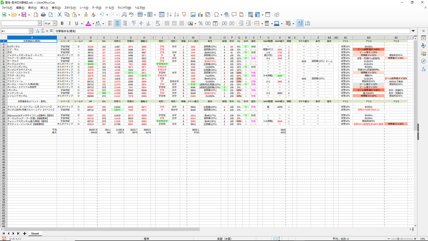Go to the last sheet
Viewport: 428px width, 241px height.
(18, 233)
